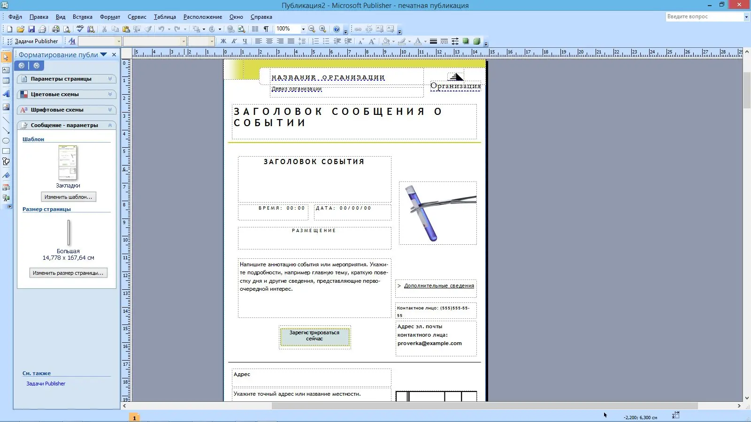Run the ABC spelling check
The height and width of the screenshot is (422, 751).
80,29
